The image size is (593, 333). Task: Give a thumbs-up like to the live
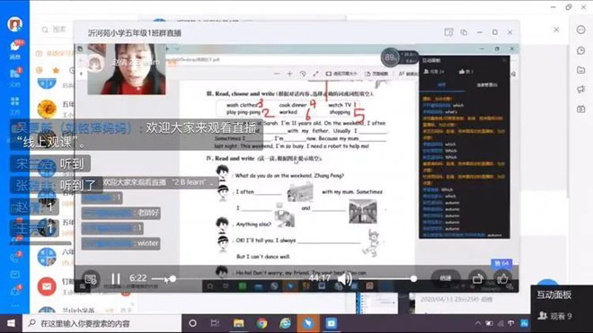pyautogui.click(x=502, y=279)
